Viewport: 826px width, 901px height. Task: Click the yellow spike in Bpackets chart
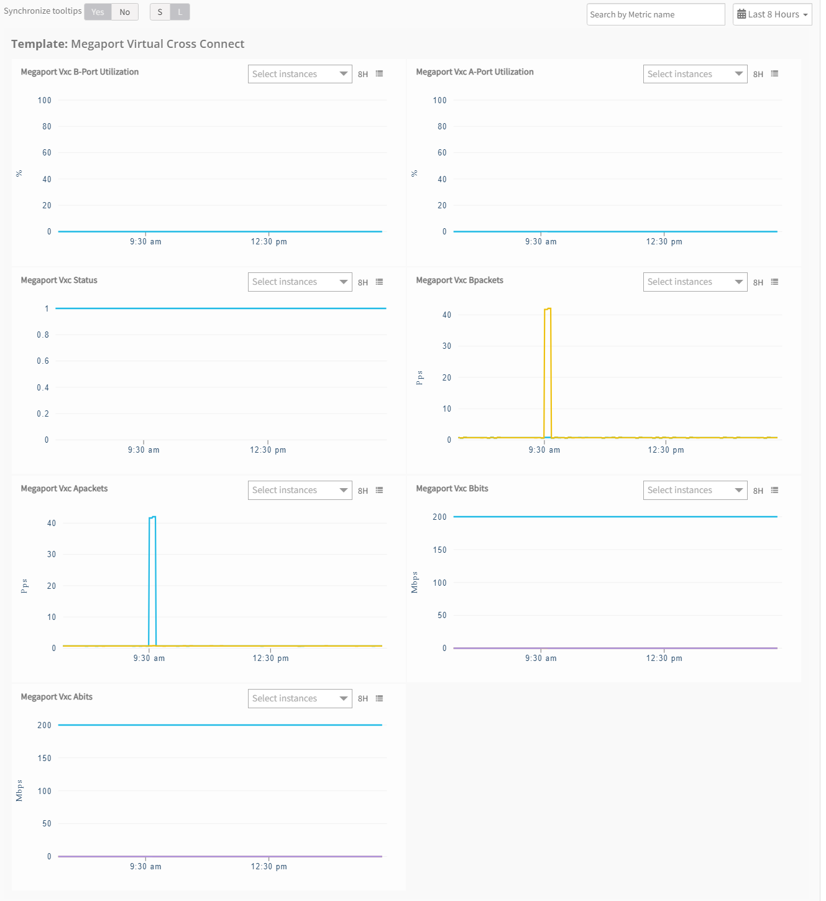coord(548,373)
